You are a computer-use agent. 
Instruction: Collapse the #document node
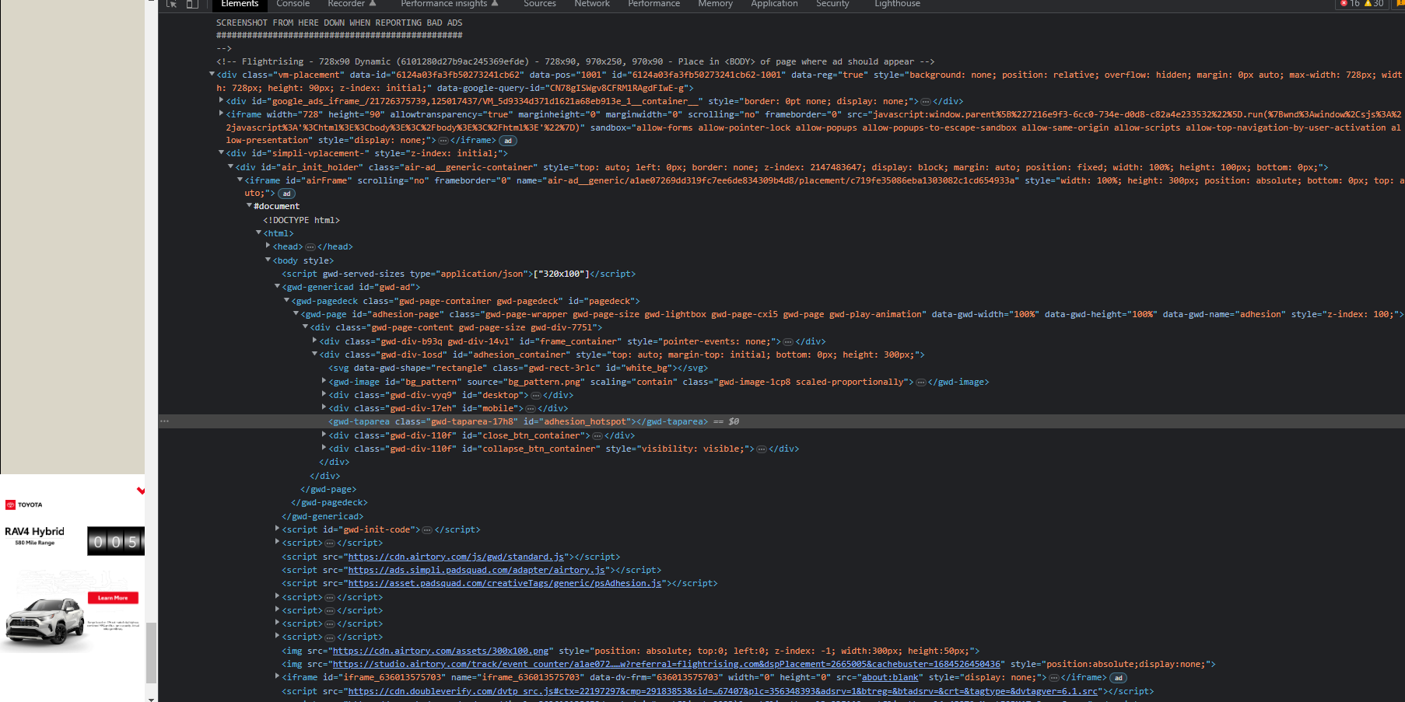pos(249,206)
